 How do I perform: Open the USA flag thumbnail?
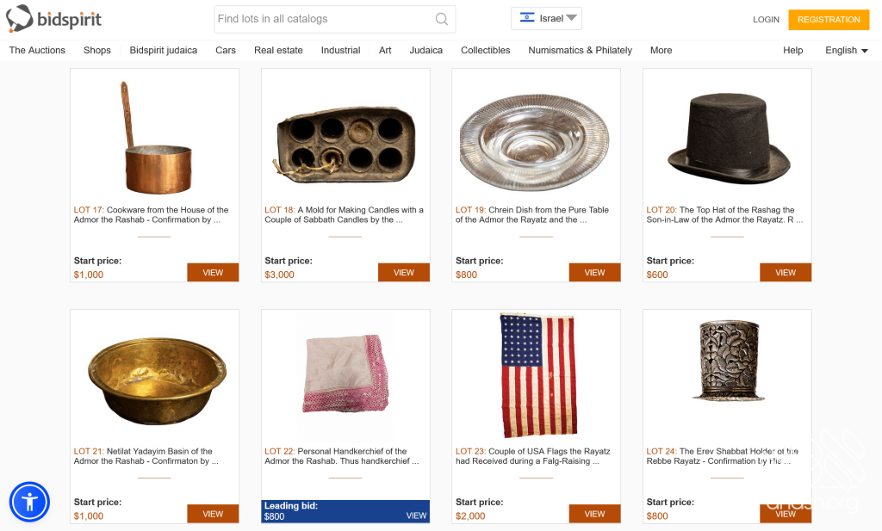[x=536, y=374]
